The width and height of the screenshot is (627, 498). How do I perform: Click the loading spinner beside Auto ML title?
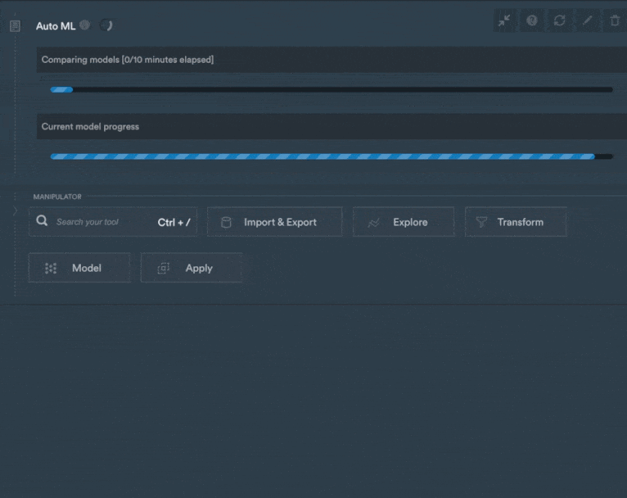pyautogui.click(x=106, y=25)
